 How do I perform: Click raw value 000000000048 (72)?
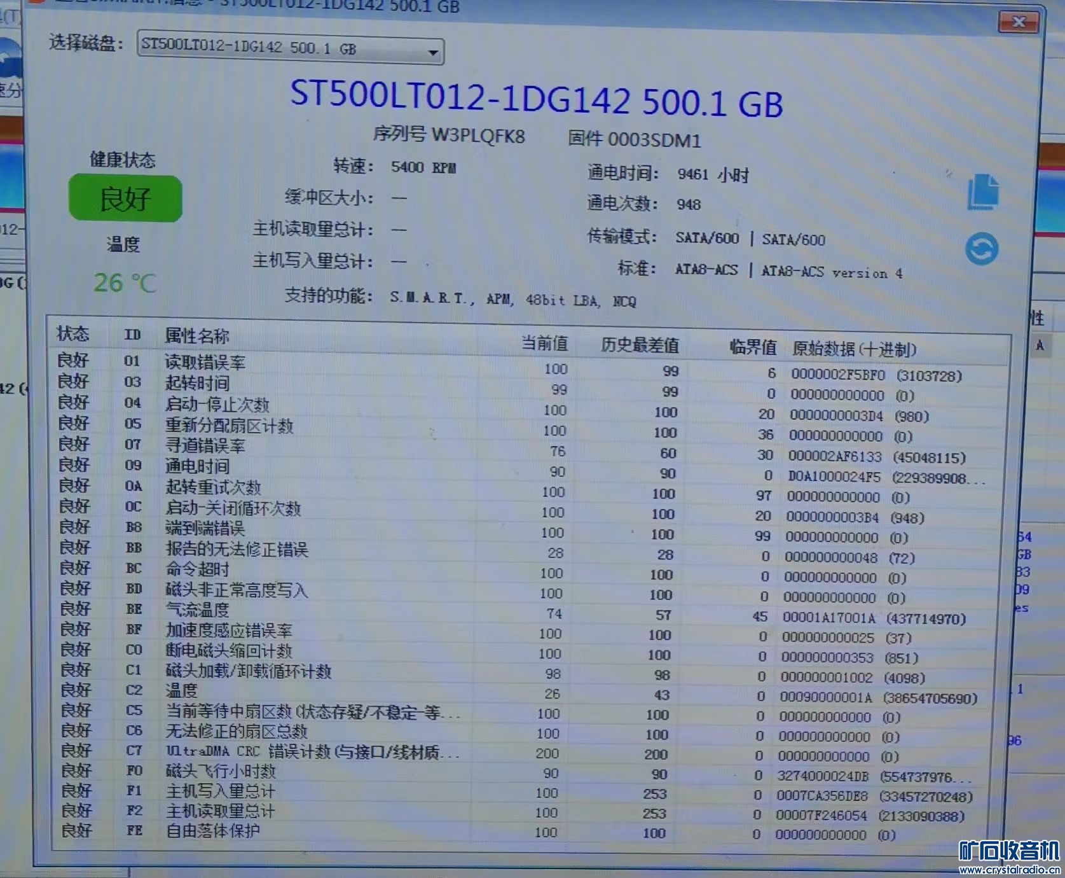[x=849, y=558]
